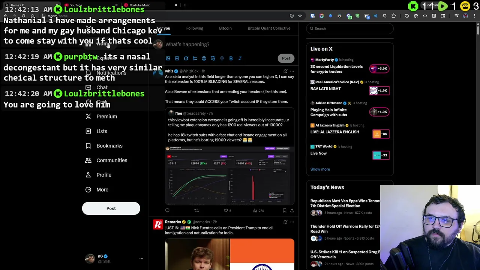
Task: Open the viewbot analytics screenshot image
Action: click(229, 175)
